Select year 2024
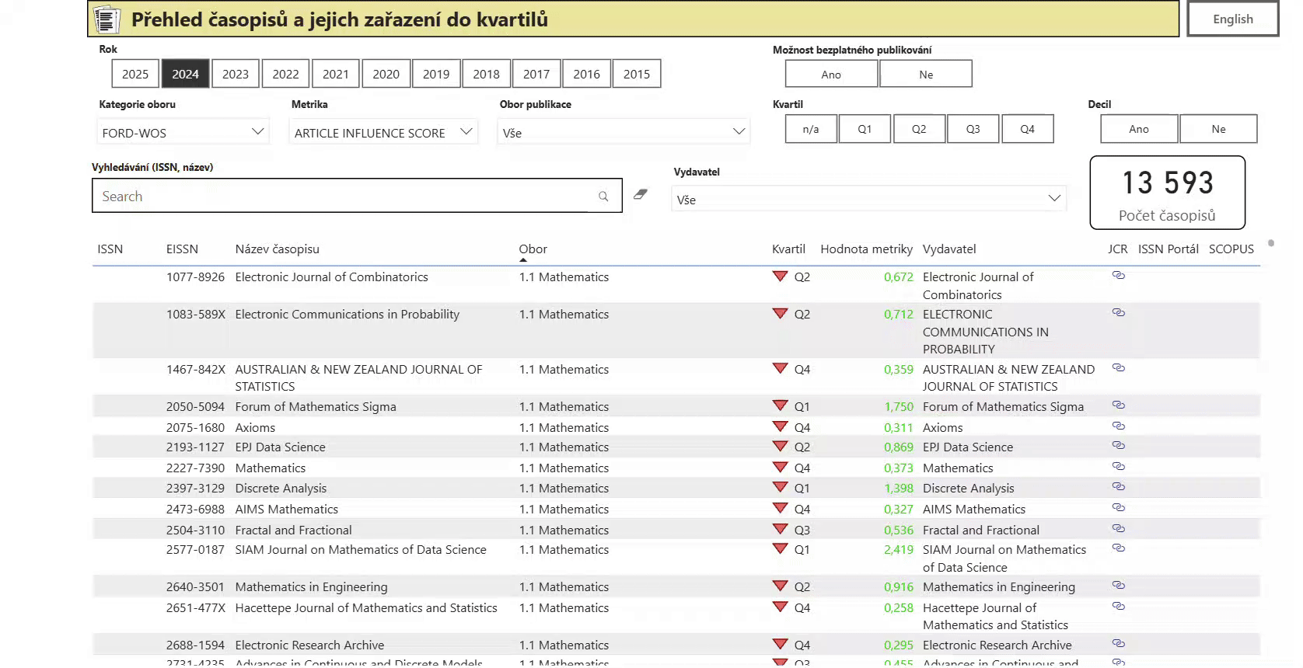The width and height of the screenshot is (1303, 668). click(185, 74)
